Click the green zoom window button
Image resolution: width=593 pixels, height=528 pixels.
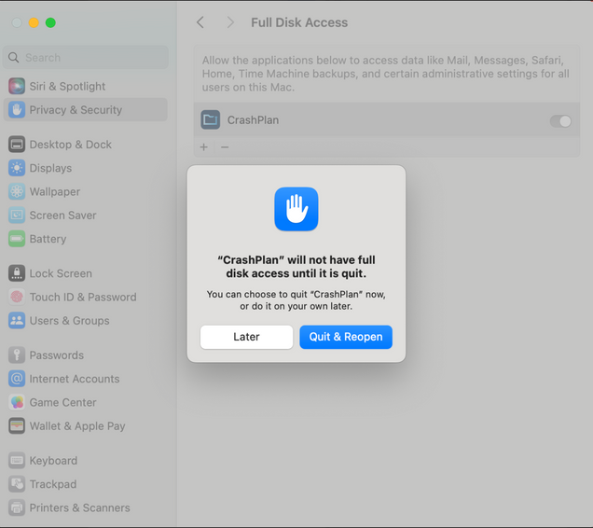pos(50,22)
